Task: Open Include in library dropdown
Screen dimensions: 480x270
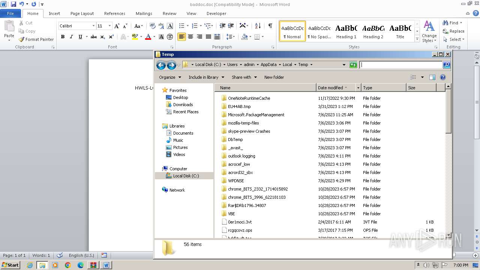Action: click(206, 77)
